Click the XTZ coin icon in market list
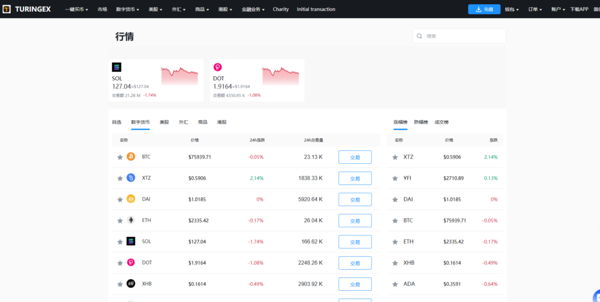Screen dimensions: 600x302 click(x=131, y=178)
